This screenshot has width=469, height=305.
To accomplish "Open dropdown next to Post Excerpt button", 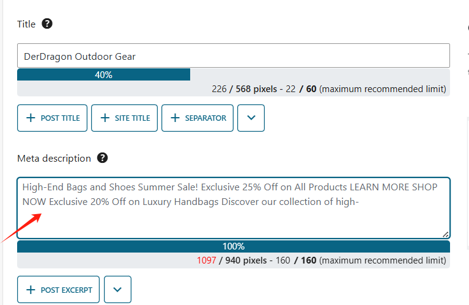I will tap(117, 290).
